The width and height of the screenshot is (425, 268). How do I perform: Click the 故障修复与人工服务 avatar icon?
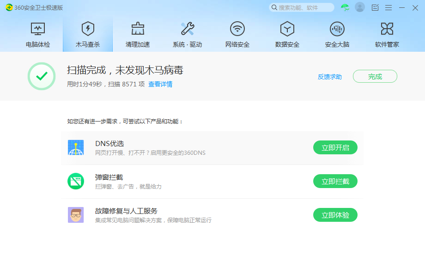pyautogui.click(x=76, y=215)
